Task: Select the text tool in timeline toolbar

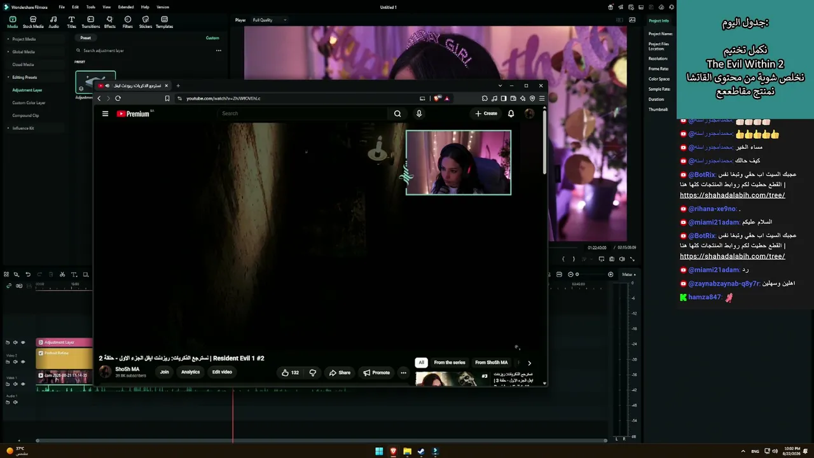Action: (x=74, y=274)
